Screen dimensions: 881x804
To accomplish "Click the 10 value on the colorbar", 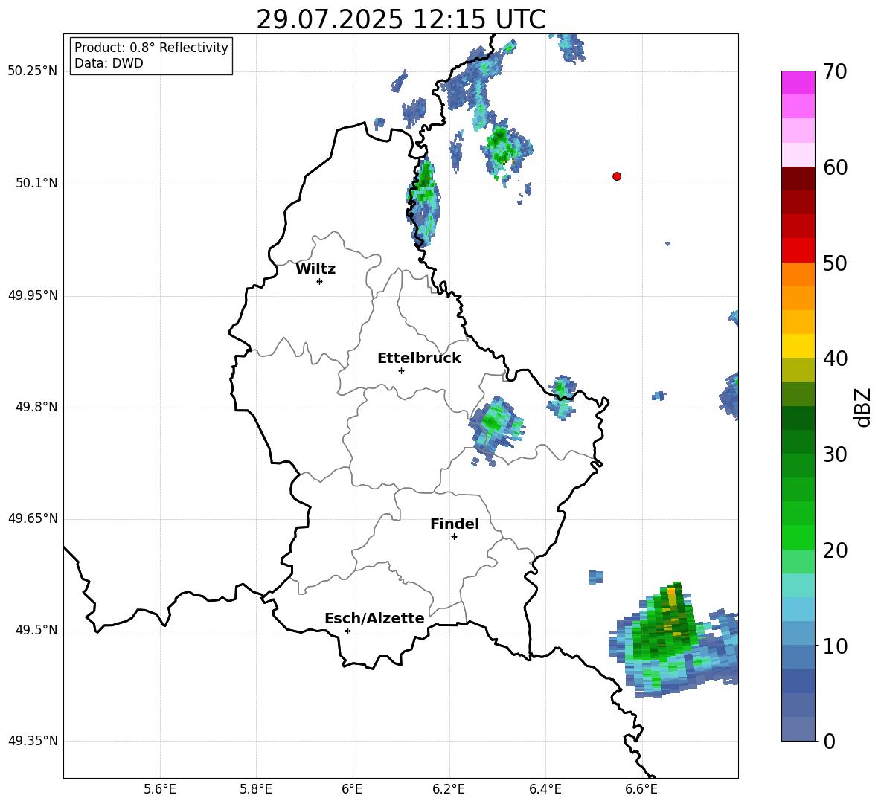I will (x=834, y=646).
